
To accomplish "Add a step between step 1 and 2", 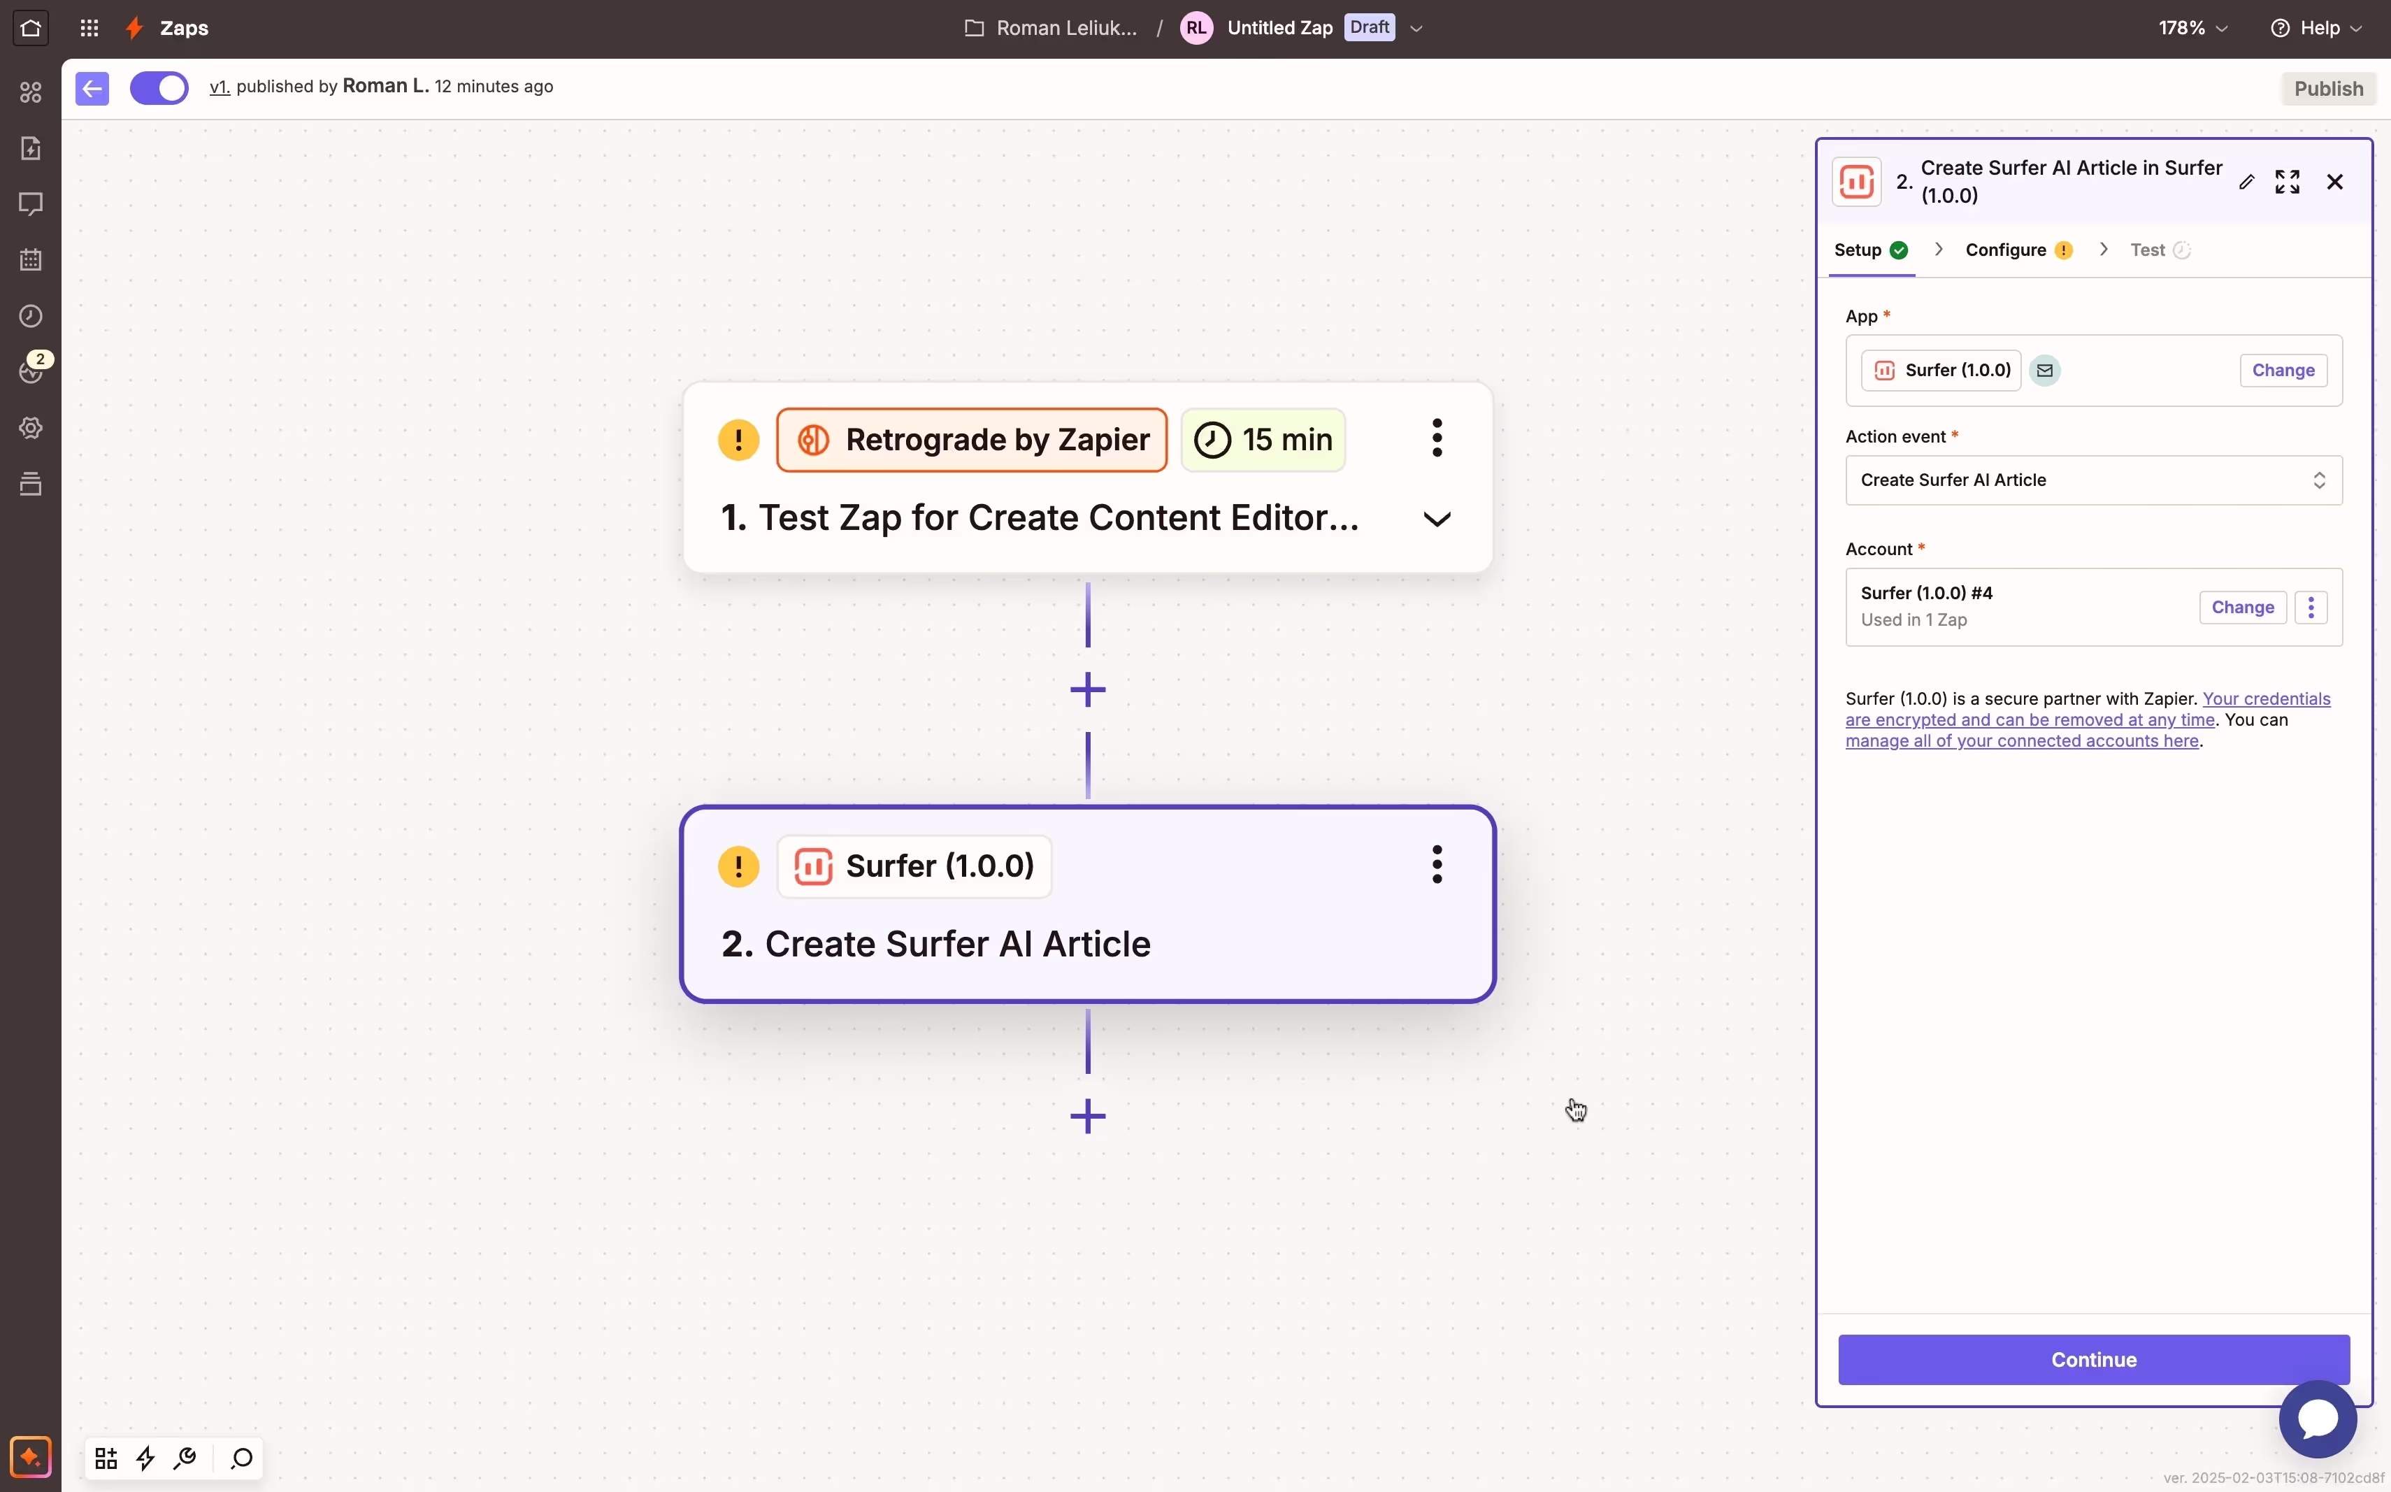I will pos(1087,690).
